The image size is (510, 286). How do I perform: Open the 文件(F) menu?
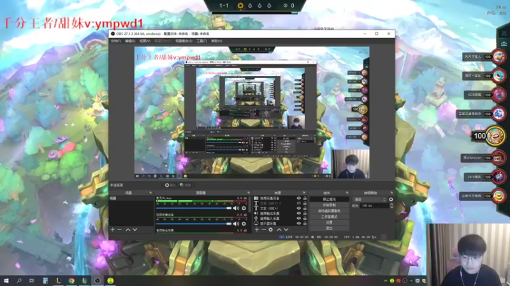tap(116, 41)
